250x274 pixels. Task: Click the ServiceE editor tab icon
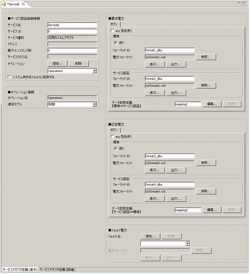pyautogui.click(x=4, y=4)
